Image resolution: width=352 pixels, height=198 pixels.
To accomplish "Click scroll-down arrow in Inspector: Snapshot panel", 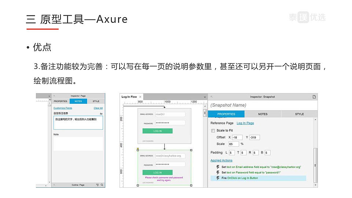I will point(315,185).
